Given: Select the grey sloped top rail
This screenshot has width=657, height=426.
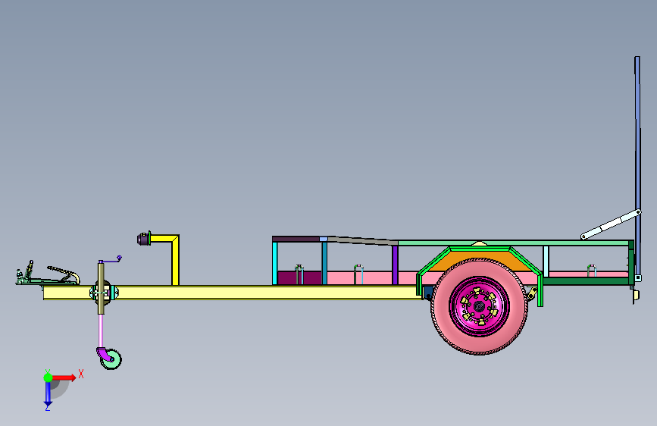Looking at the screenshot, I should [362, 241].
